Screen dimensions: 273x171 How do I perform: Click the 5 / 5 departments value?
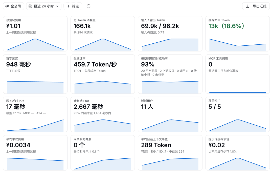(x=215, y=107)
